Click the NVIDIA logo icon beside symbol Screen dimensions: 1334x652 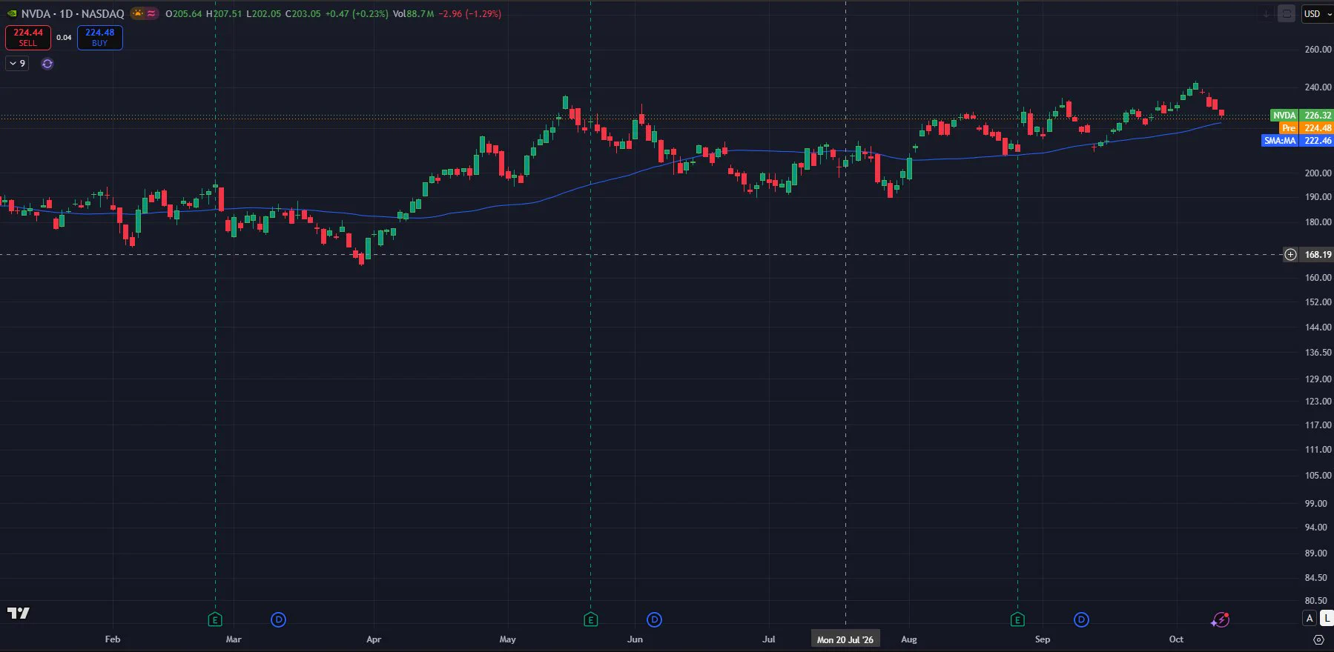click(12, 14)
